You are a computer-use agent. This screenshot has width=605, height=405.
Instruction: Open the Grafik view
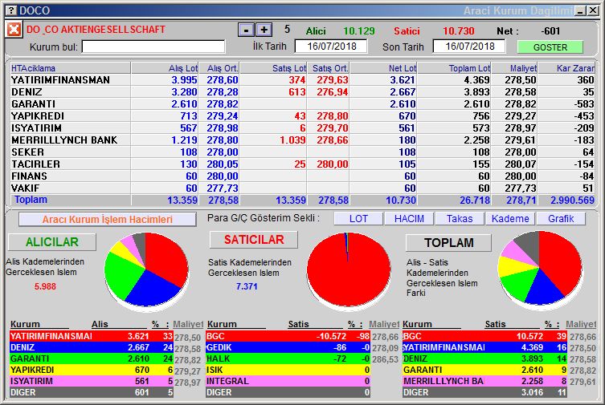561,219
